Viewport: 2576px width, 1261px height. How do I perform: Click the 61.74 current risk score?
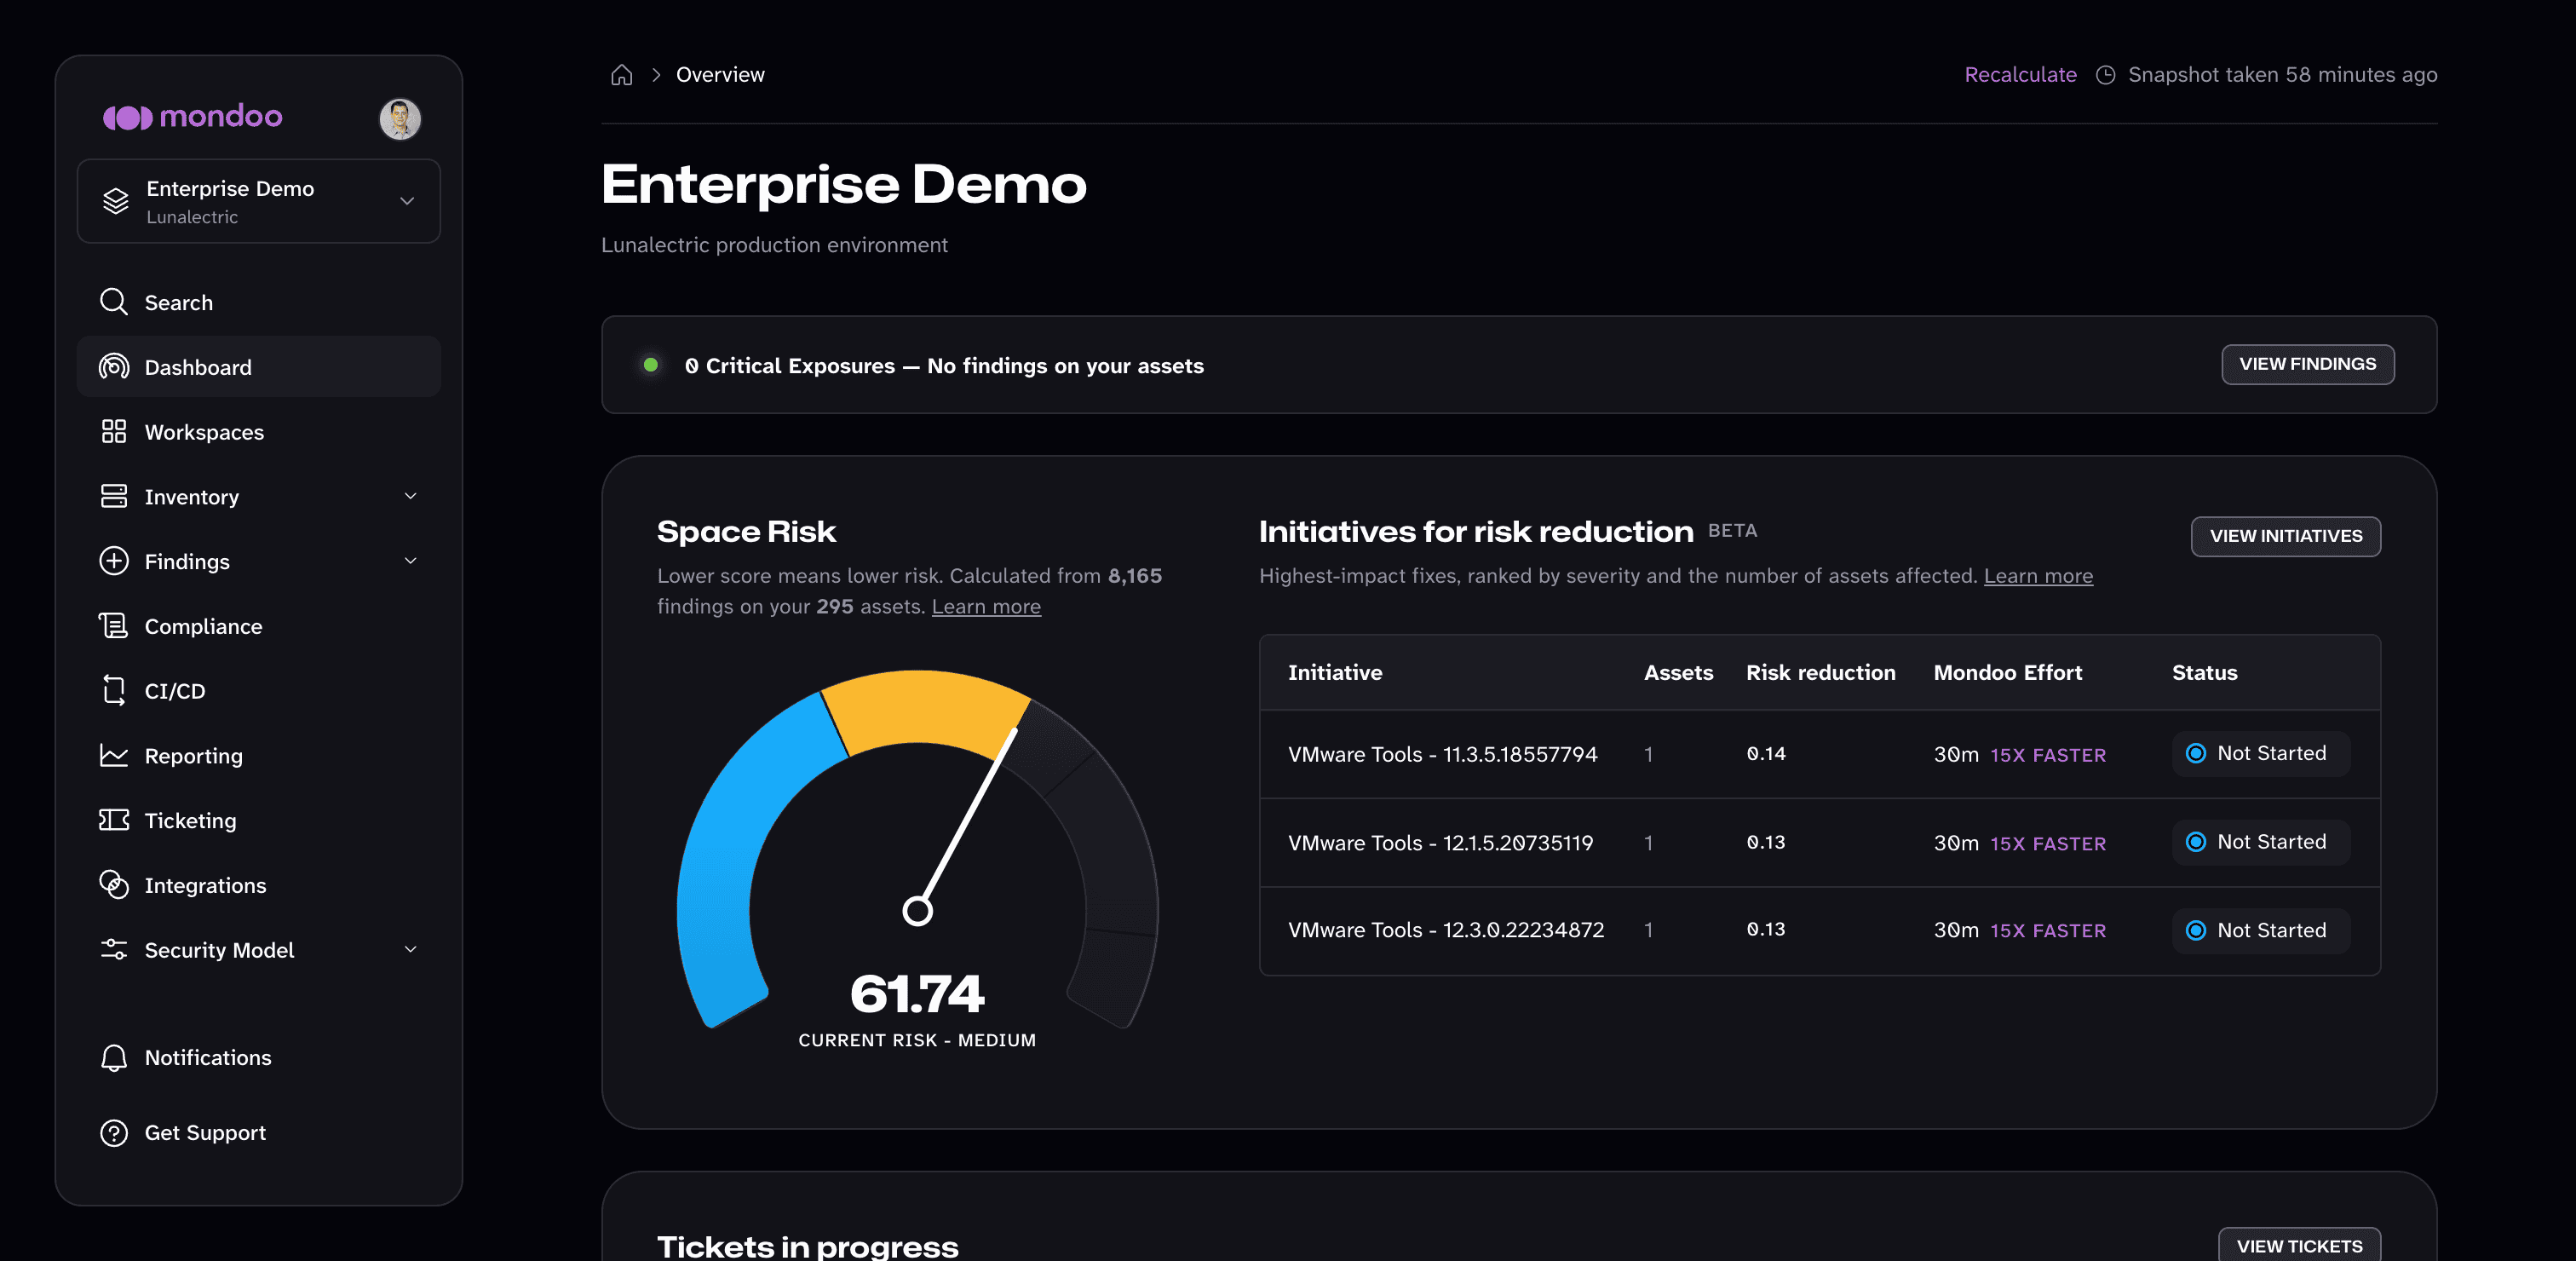click(917, 994)
